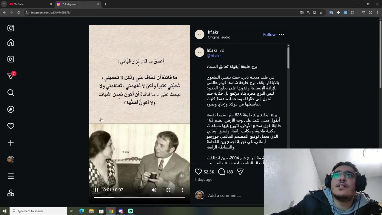This screenshot has height=215, width=382.
Task: Click the 52.5K likes count
Action: (x=209, y=172)
